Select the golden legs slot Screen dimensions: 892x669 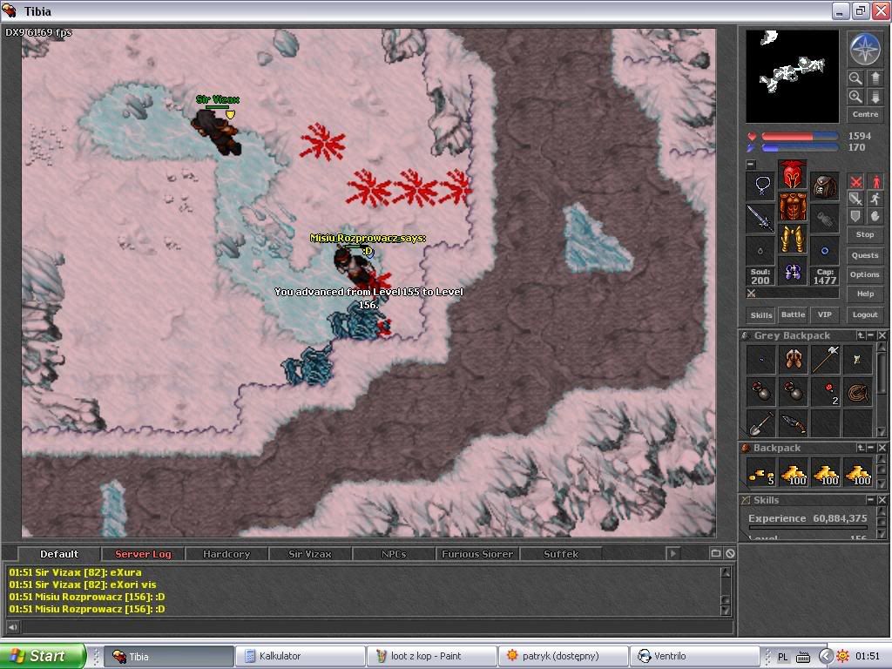[x=793, y=239]
